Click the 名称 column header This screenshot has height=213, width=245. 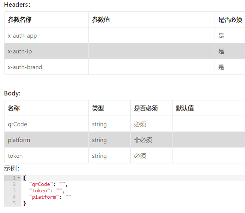point(14,108)
